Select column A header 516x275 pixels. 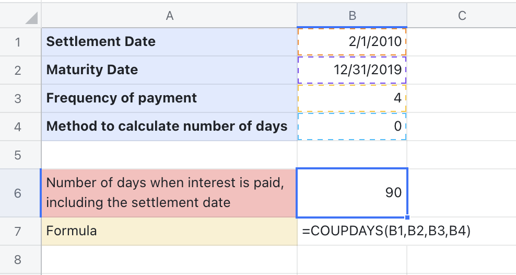point(169,16)
